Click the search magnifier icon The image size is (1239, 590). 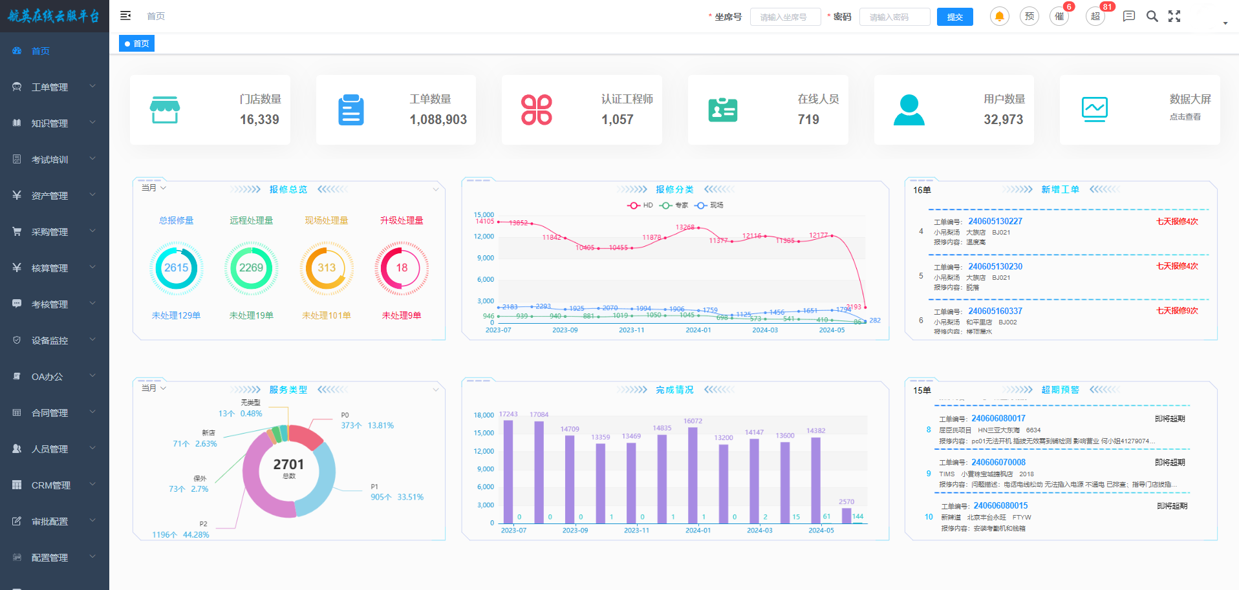[x=1152, y=17]
